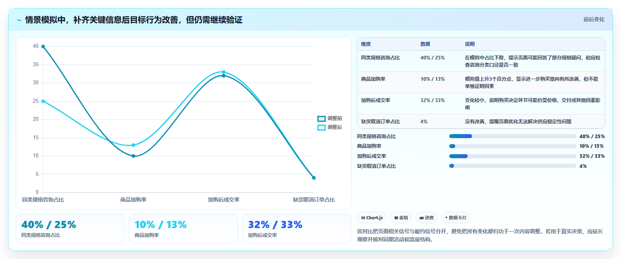Select the 调整前 加购后成交率 point at 32
621x259 pixels.
[223, 75]
